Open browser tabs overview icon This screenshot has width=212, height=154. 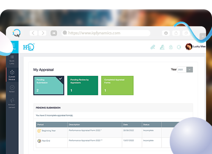point(186,33)
